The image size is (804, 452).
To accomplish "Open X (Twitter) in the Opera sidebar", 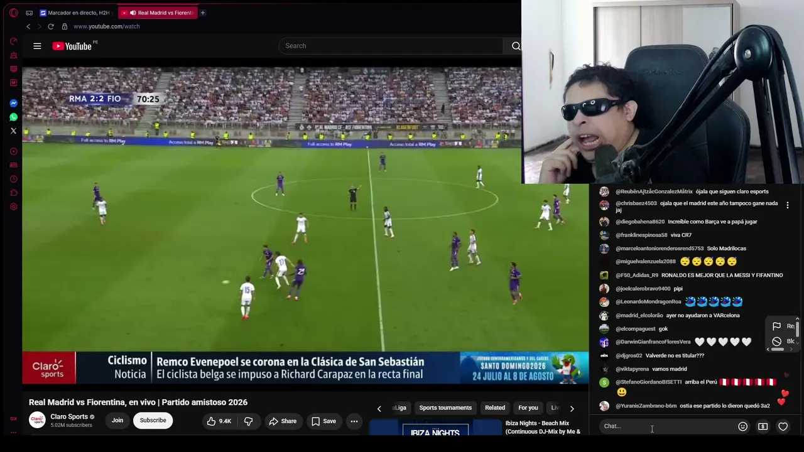I will (14, 131).
